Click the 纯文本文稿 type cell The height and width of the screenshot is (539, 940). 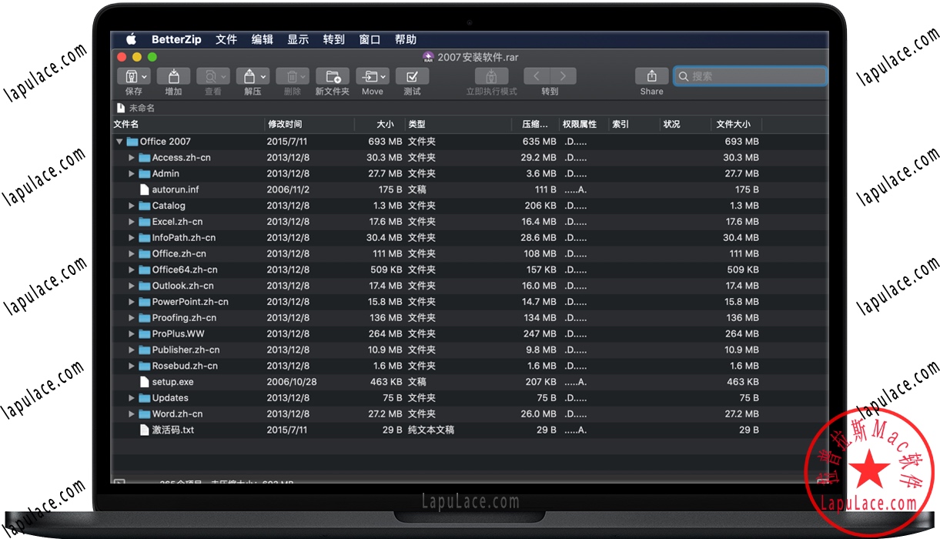(431, 430)
